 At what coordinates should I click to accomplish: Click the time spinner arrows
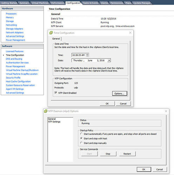[87, 55]
